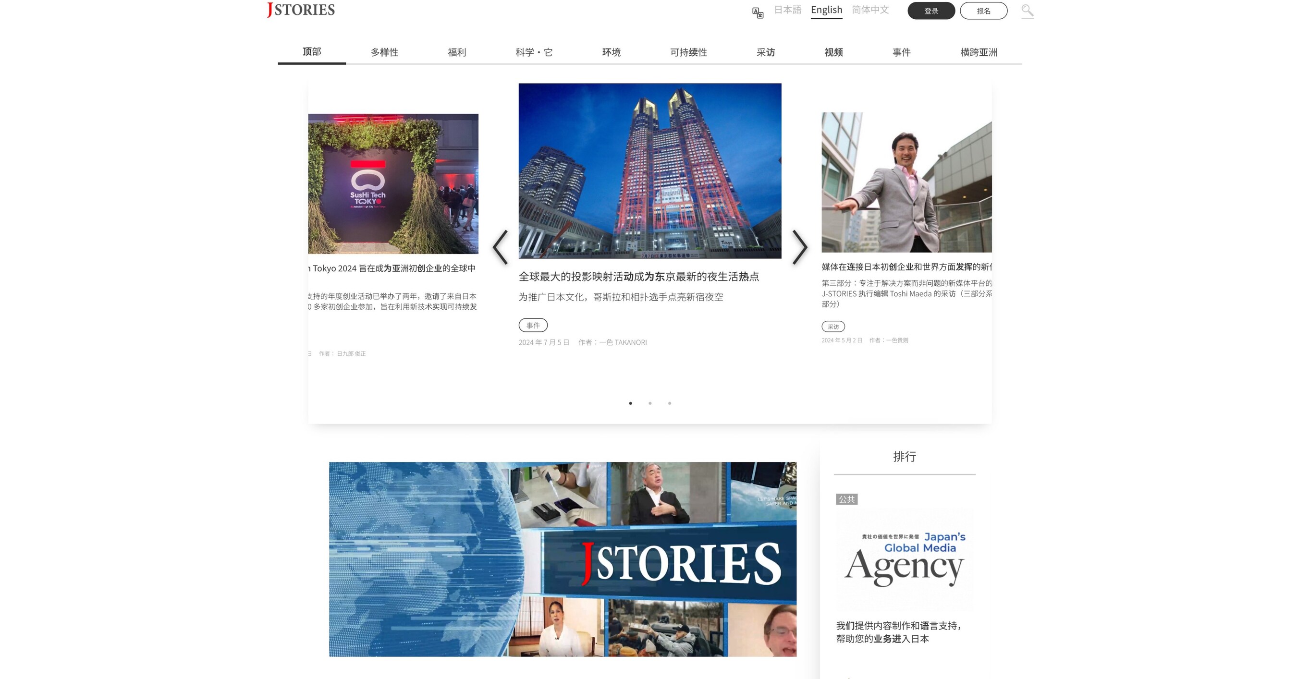Select the second carousel dot
Viewport: 1297px width, 679px height.
pyautogui.click(x=650, y=403)
